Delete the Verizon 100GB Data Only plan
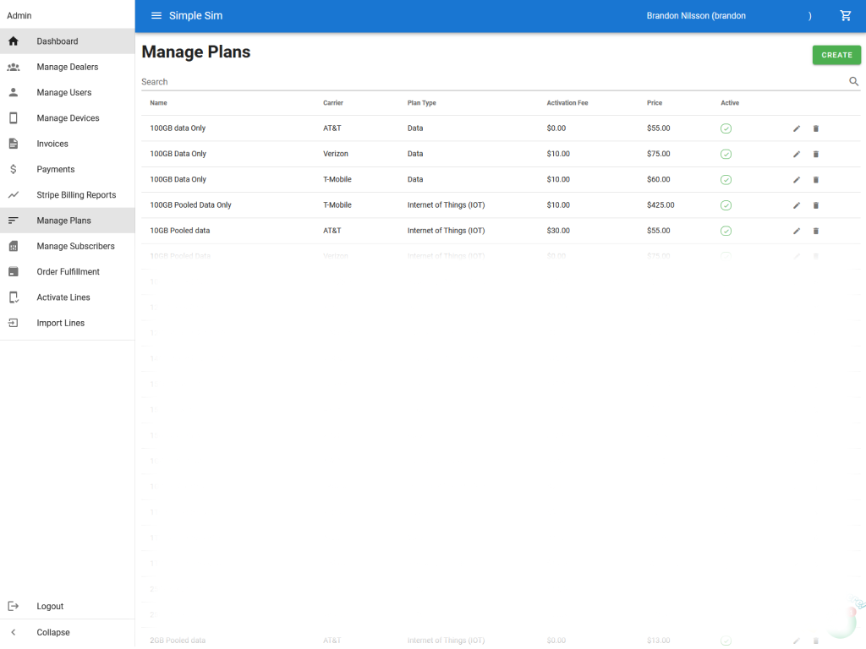This screenshot has width=866, height=649. pos(816,155)
